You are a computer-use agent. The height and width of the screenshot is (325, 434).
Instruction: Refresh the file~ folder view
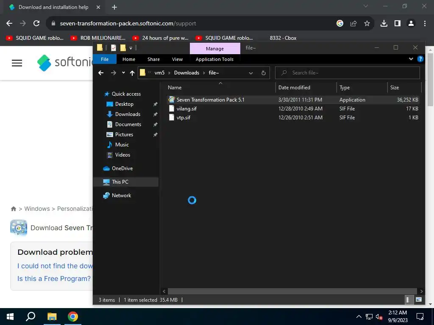click(x=264, y=73)
